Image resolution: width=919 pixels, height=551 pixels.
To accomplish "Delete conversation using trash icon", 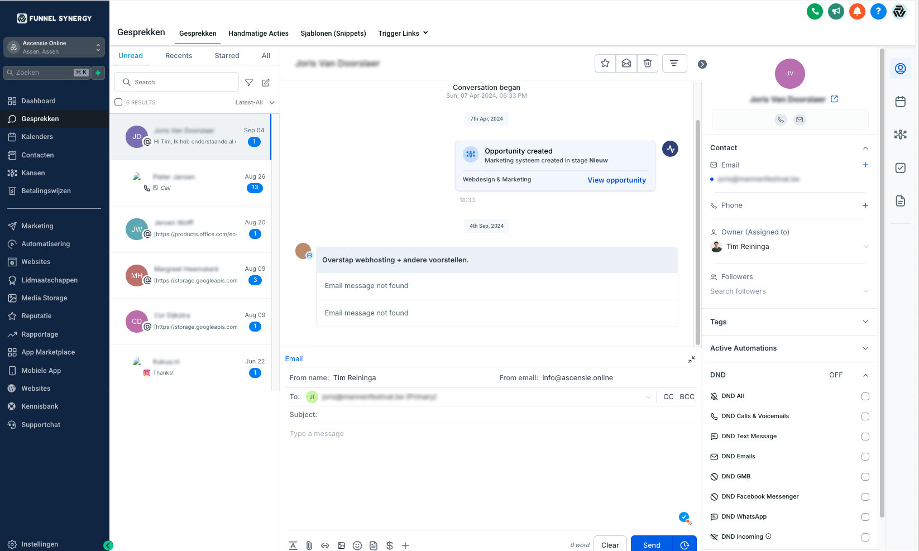I will point(647,64).
